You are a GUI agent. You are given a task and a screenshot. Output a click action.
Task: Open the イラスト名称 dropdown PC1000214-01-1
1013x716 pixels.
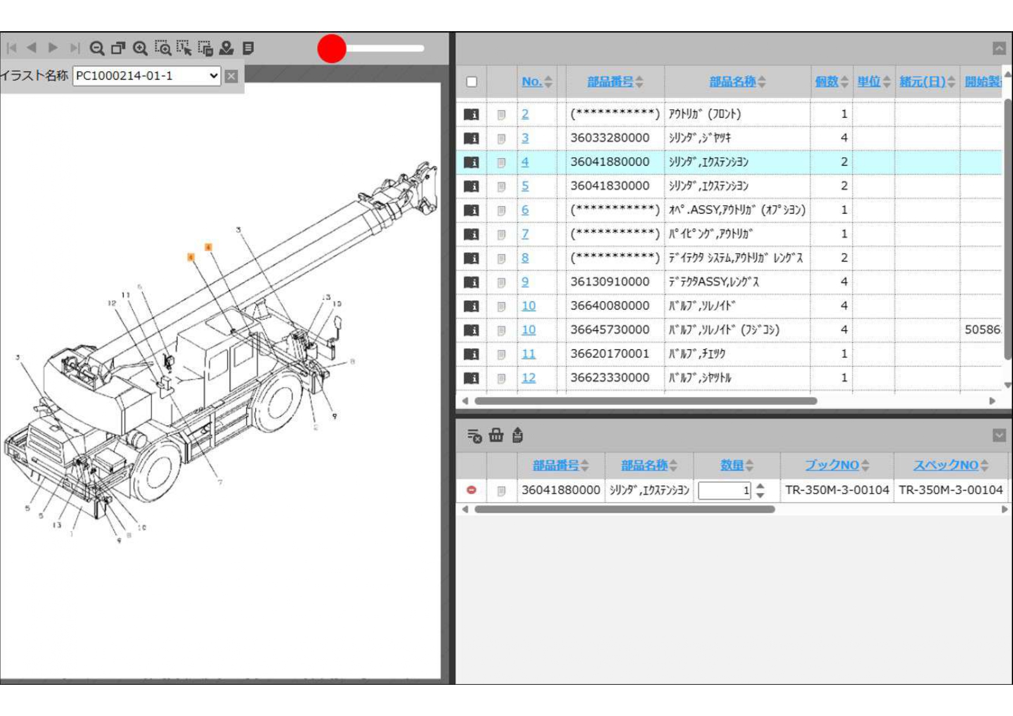tap(147, 76)
